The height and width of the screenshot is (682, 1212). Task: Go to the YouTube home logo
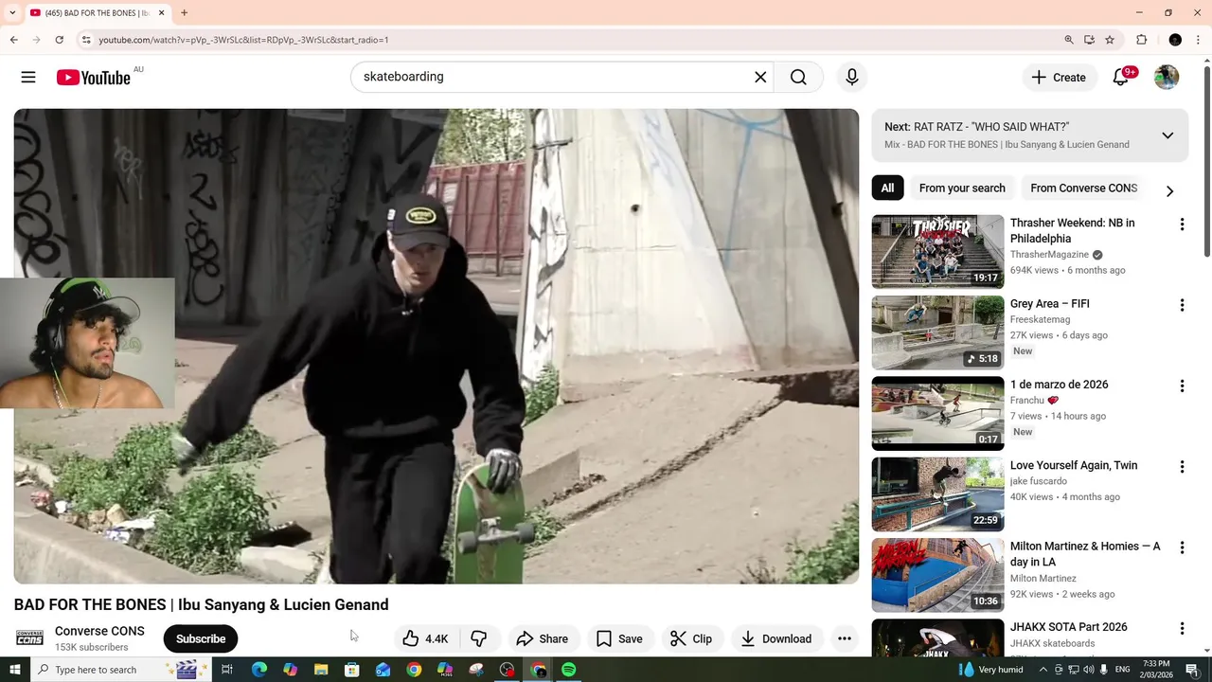[x=93, y=78]
